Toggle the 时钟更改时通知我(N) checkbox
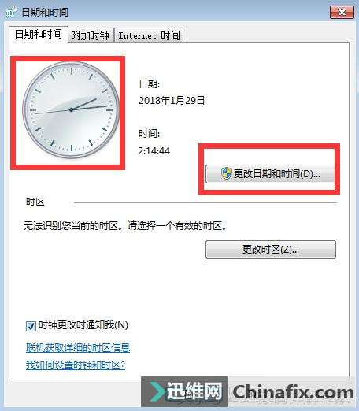 click(x=31, y=326)
